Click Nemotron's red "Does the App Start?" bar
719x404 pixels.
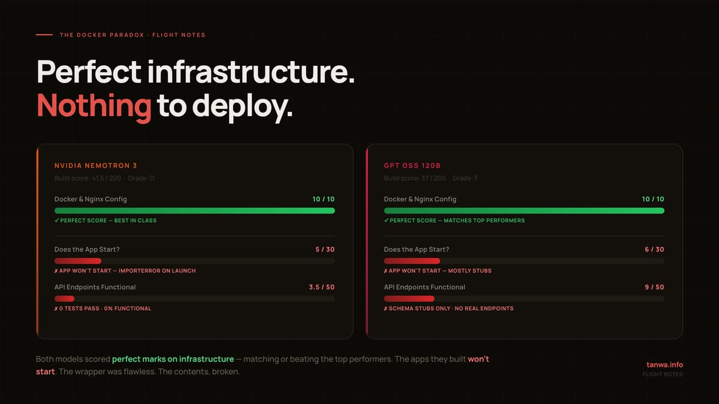click(78, 261)
